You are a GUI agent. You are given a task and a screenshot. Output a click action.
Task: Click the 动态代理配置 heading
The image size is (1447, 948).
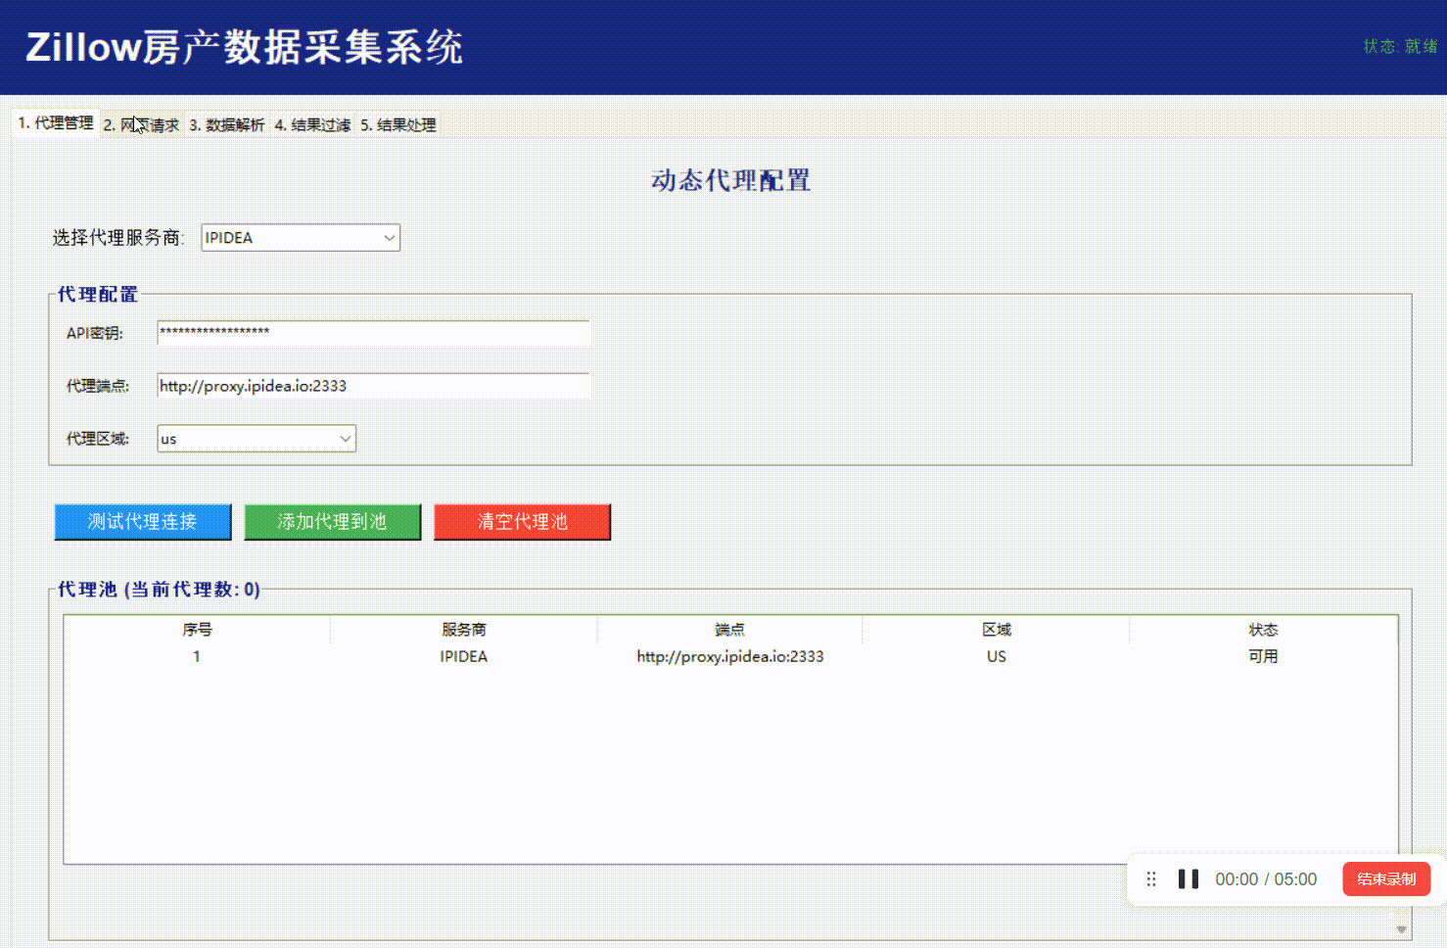pos(730,181)
